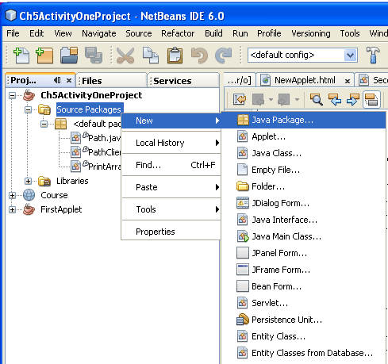388x364 pixels.
Task: Open the Refactor menu
Action: pos(178,33)
